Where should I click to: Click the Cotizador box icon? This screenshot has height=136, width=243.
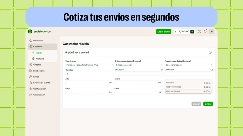pyautogui.click(x=31, y=47)
